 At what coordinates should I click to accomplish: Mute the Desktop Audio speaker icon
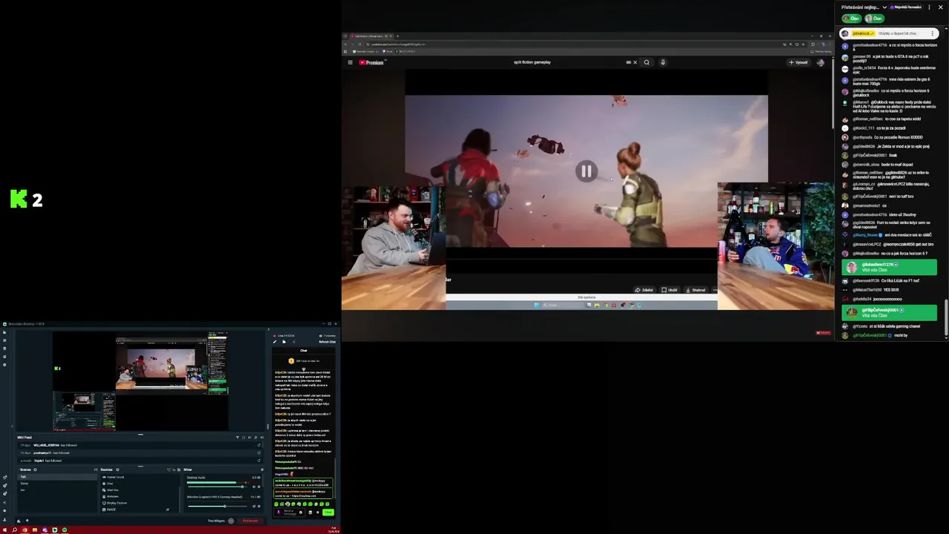[254, 487]
